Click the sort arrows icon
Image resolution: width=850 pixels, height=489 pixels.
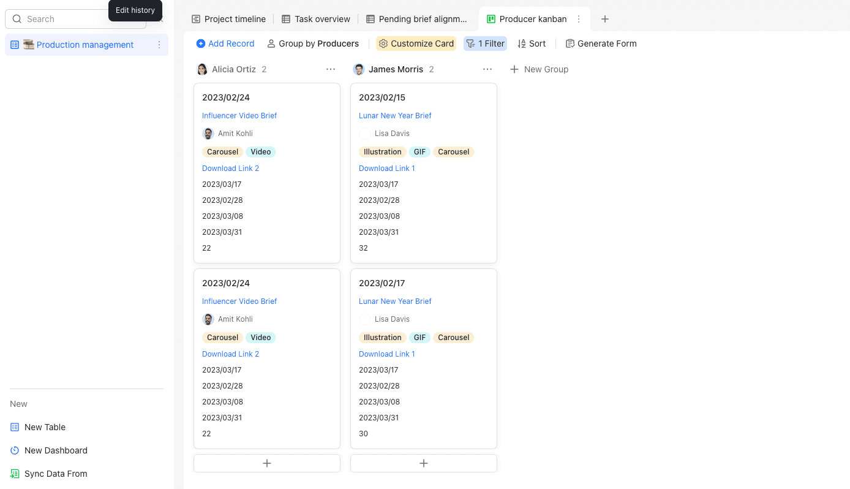(522, 44)
